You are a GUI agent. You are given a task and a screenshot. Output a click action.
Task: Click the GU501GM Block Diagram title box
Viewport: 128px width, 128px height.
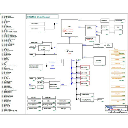[x=42, y=17]
